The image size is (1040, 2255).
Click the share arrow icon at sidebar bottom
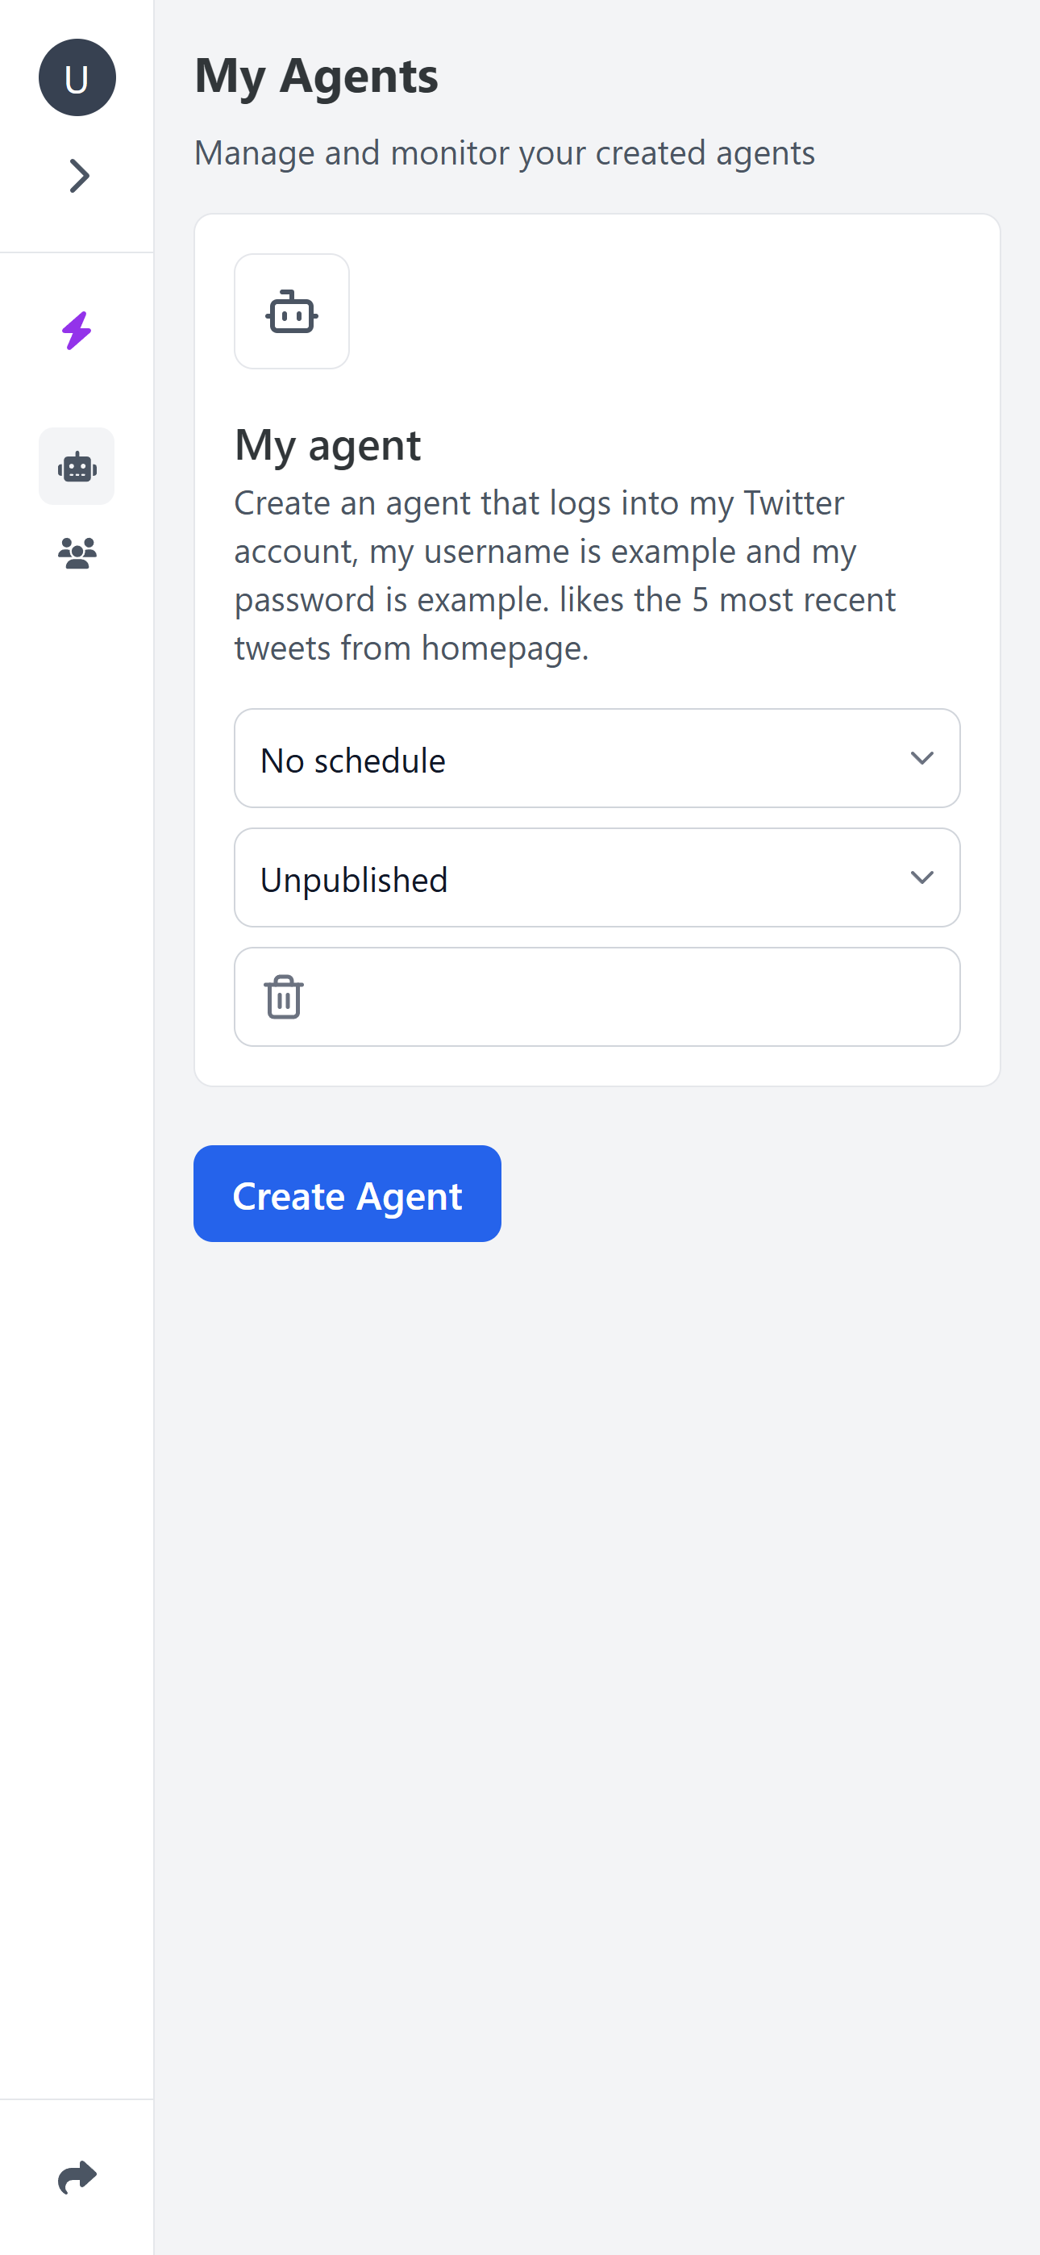77,2176
